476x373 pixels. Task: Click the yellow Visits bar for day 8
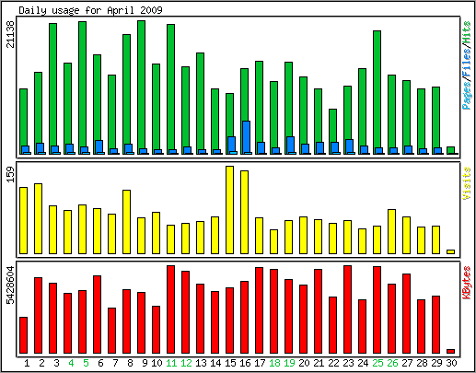pyautogui.click(x=126, y=222)
